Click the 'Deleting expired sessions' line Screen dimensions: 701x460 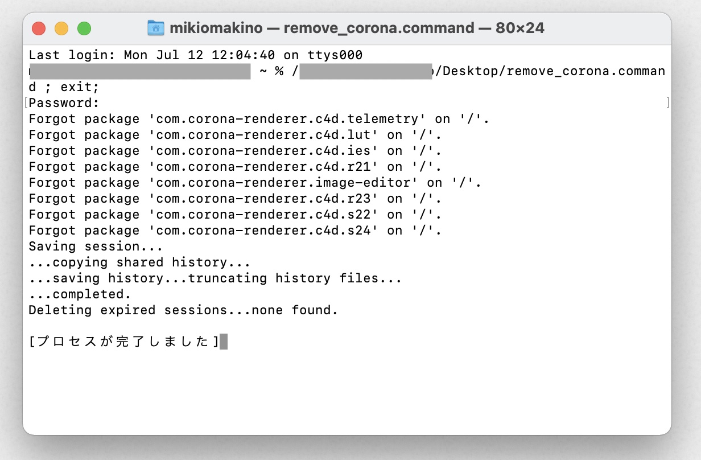coord(183,310)
